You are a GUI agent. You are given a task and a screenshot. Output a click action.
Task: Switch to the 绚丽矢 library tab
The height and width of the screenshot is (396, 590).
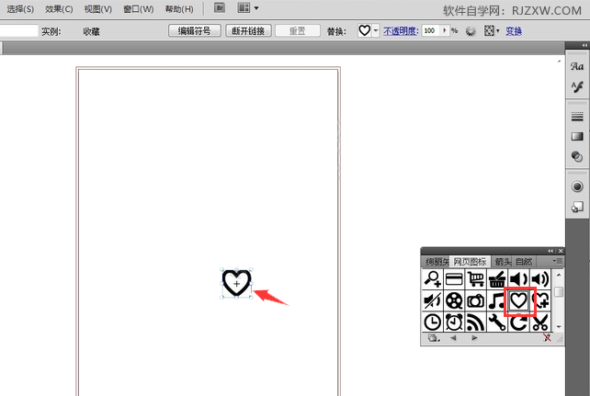coord(437,261)
